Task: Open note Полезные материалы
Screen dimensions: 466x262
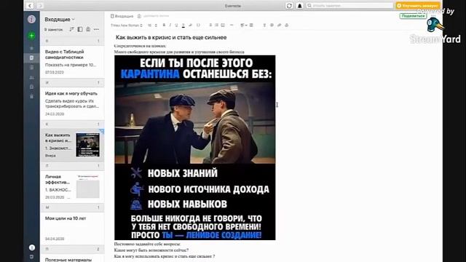Action: [x=72, y=258]
